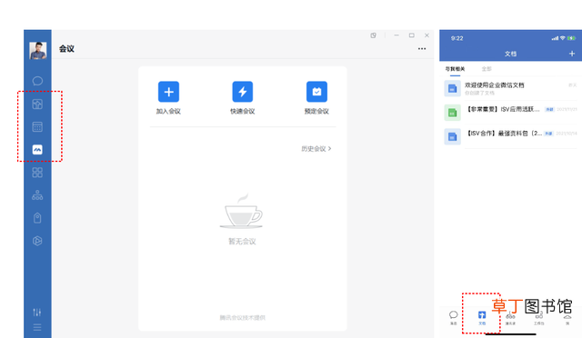Click the 加入会议 plus button

168,92
